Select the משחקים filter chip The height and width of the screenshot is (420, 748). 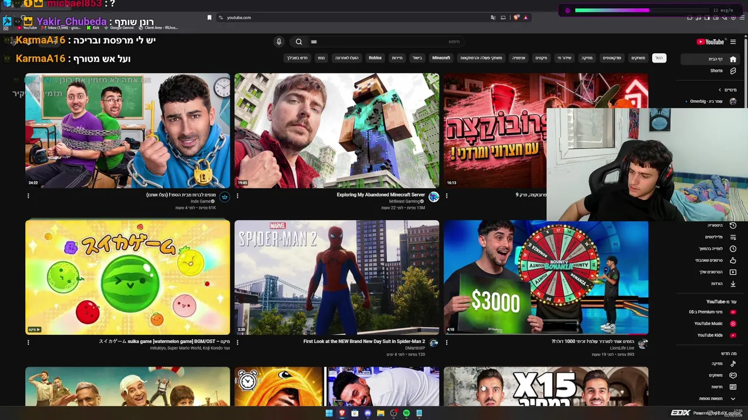(638, 58)
